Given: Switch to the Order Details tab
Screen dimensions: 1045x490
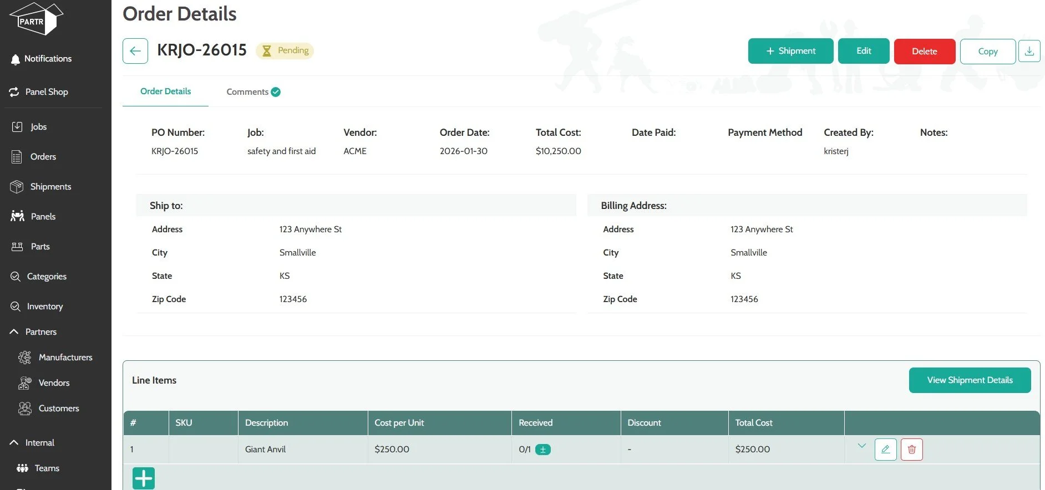Looking at the screenshot, I should click(165, 91).
